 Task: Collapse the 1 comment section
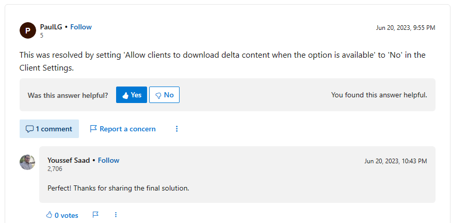49,129
